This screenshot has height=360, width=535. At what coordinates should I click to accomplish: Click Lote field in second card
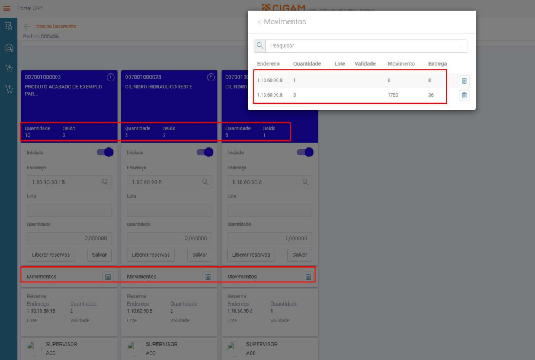pyautogui.click(x=169, y=210)
